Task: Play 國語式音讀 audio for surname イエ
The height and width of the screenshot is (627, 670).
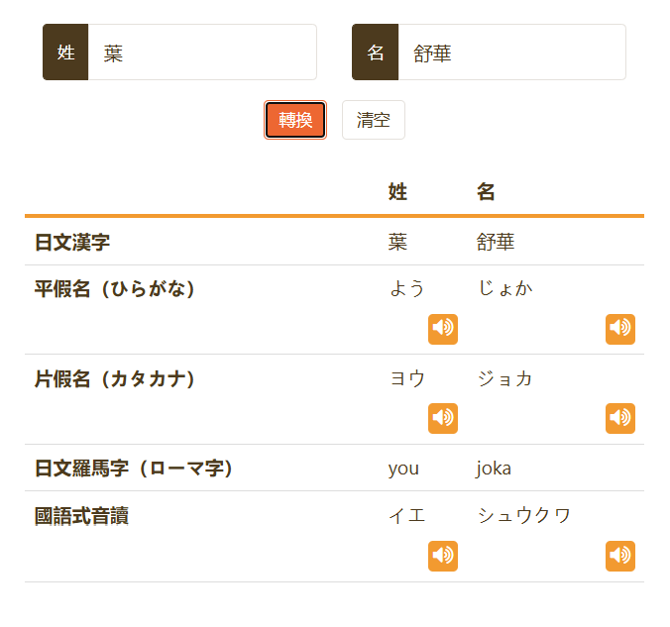Action: tap(443, 556)
